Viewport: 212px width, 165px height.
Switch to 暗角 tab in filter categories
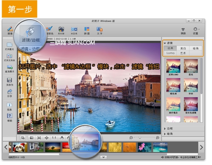point(196,48)
